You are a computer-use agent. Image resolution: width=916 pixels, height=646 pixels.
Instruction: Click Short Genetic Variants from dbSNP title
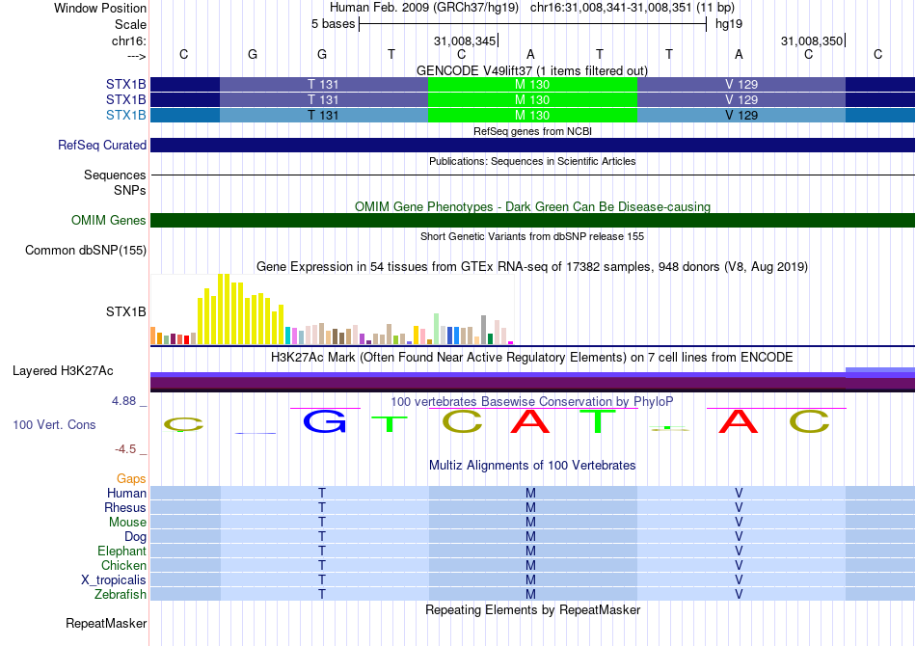click(x=532, y=236)
